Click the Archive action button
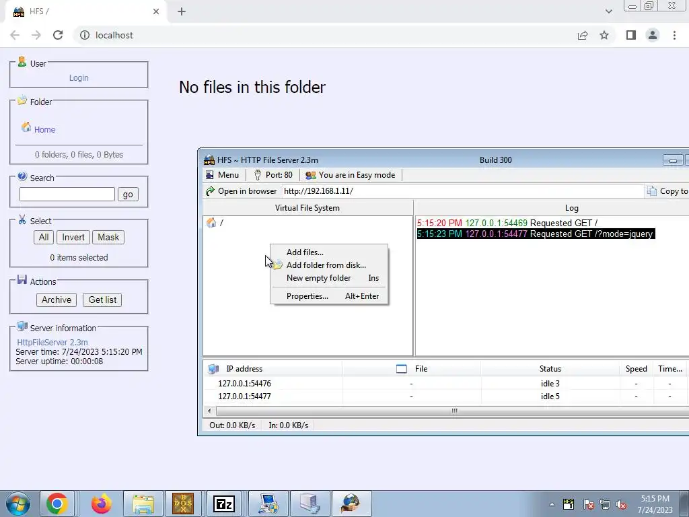689x517 pixels. (x=57, y=300)
